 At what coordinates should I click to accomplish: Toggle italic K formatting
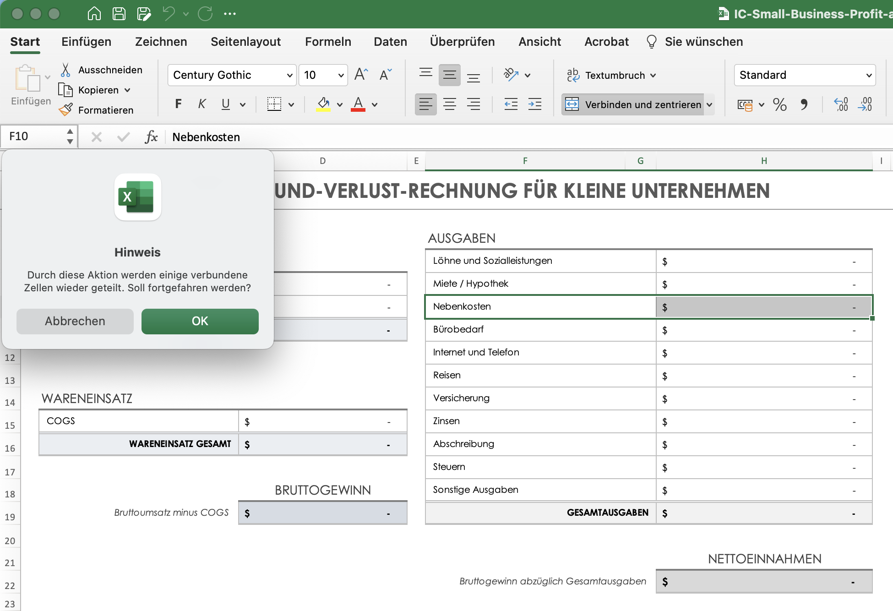201,104
